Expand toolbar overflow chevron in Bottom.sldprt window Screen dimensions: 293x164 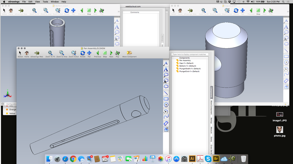click(x=119, y=11)
